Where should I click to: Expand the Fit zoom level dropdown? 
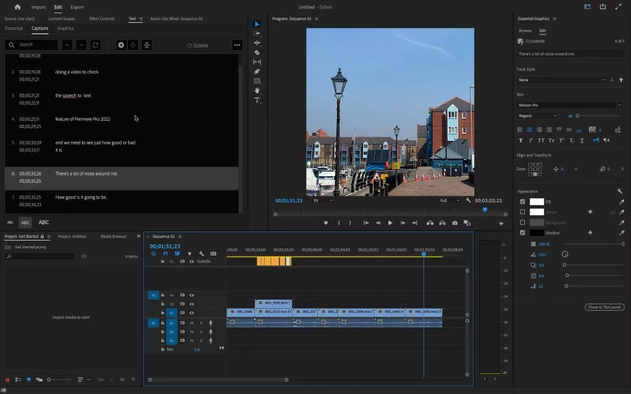[x=323, y=200]
